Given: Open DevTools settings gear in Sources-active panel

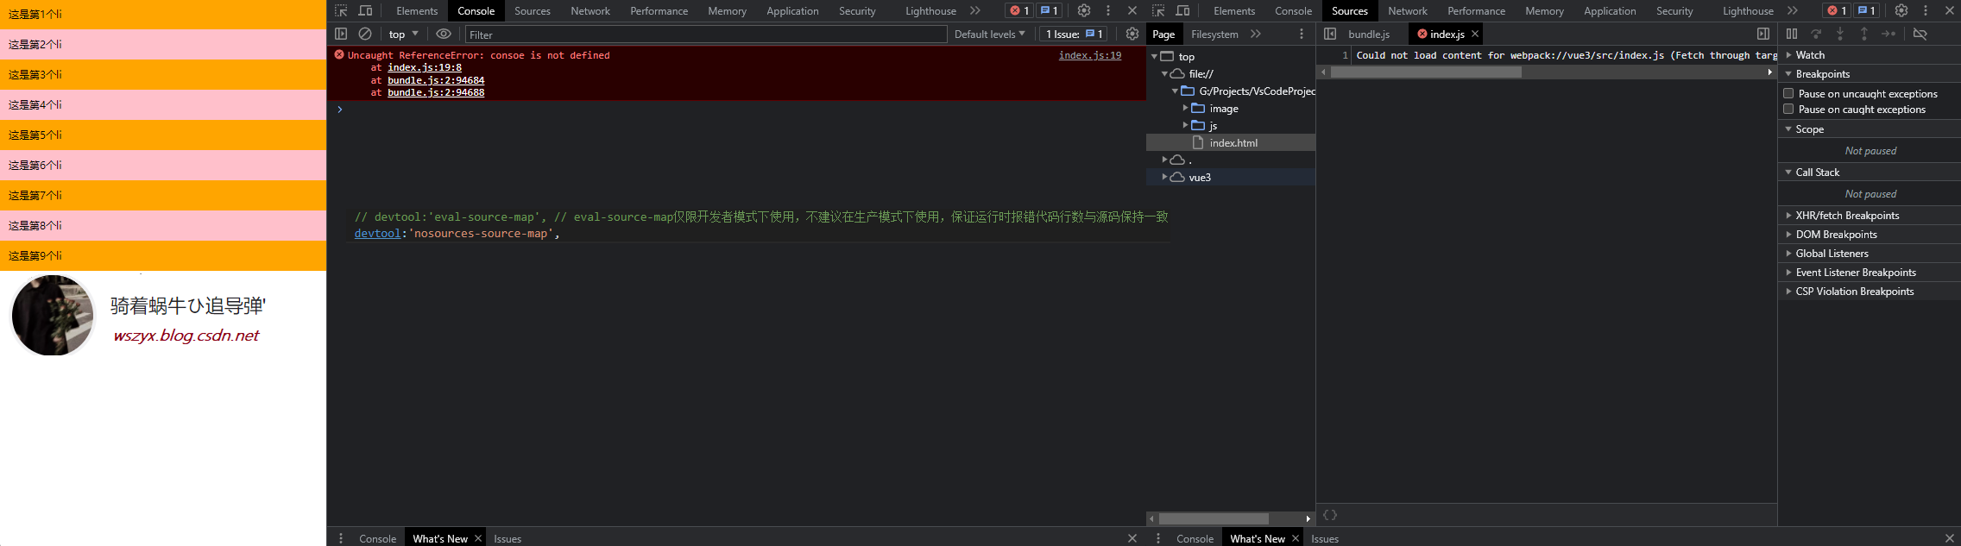Looking at the screenshot, I should pos(1901,10).
